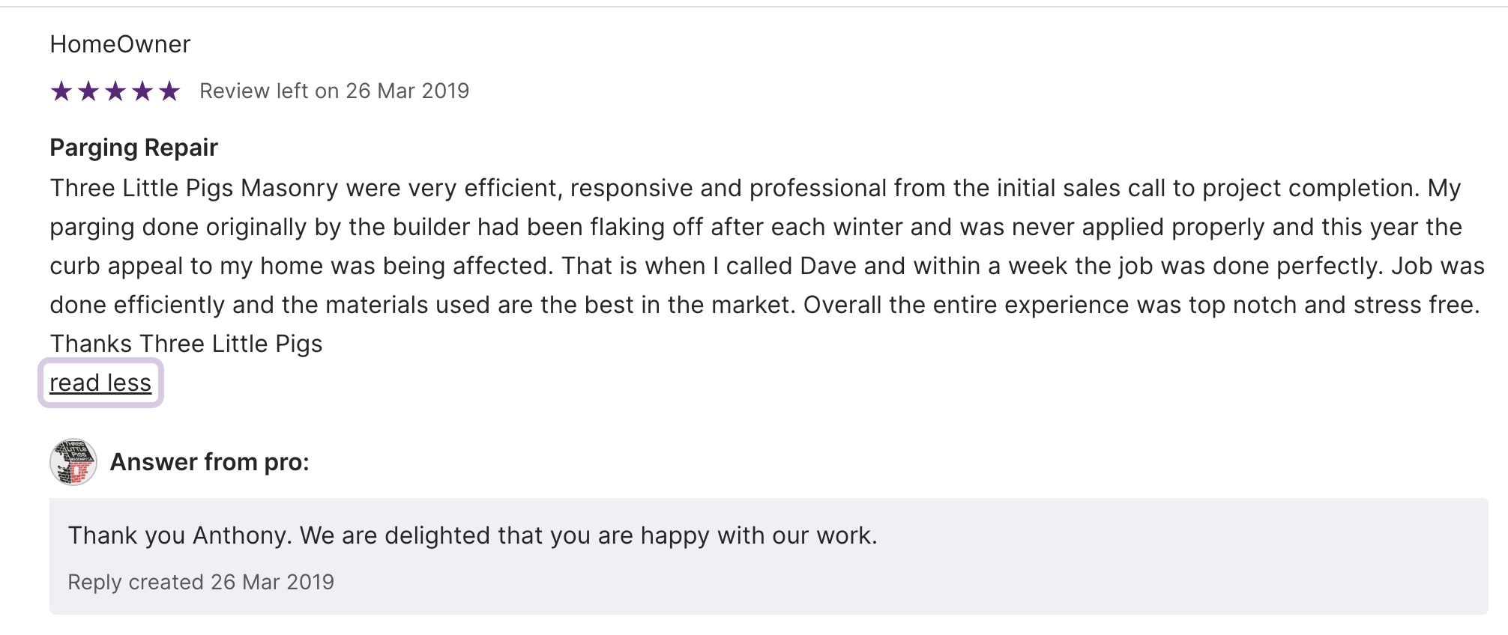The image size is (1508, 635).
Task: Click the Thank you Anthony reply text
Action: click(472, 535)
